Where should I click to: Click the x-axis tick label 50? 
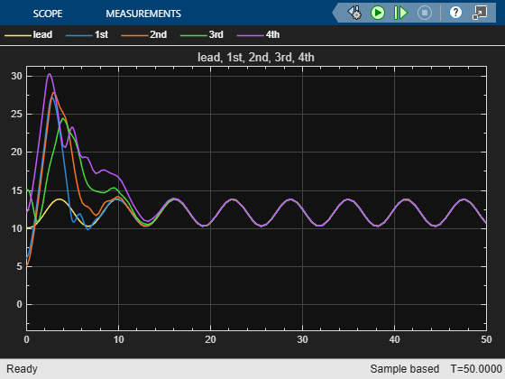[x=486, y=339]
